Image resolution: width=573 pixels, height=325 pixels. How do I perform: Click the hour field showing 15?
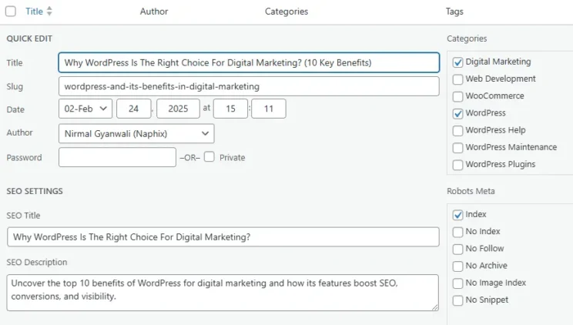click(x=230, y=109)
